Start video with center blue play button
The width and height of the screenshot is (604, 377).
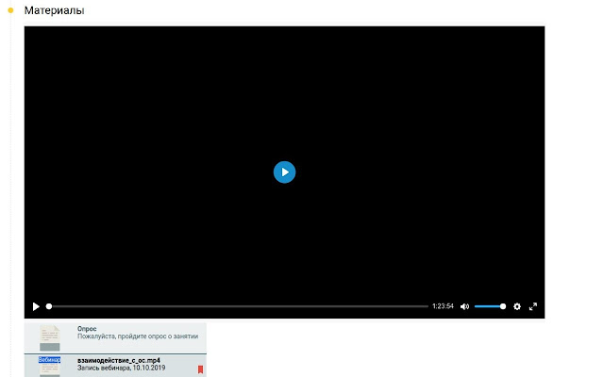click(x=284, y=172)
